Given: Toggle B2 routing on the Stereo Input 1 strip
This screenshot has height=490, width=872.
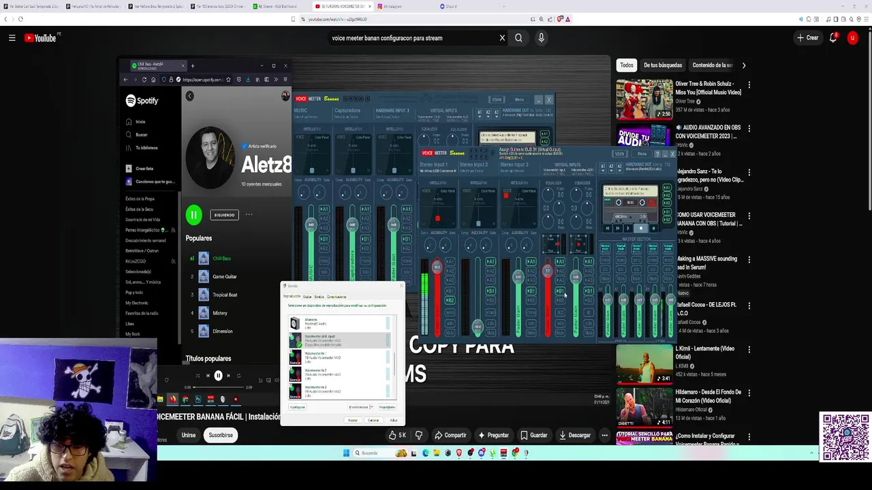Looking at the screenshot, I should pos(450,300).
